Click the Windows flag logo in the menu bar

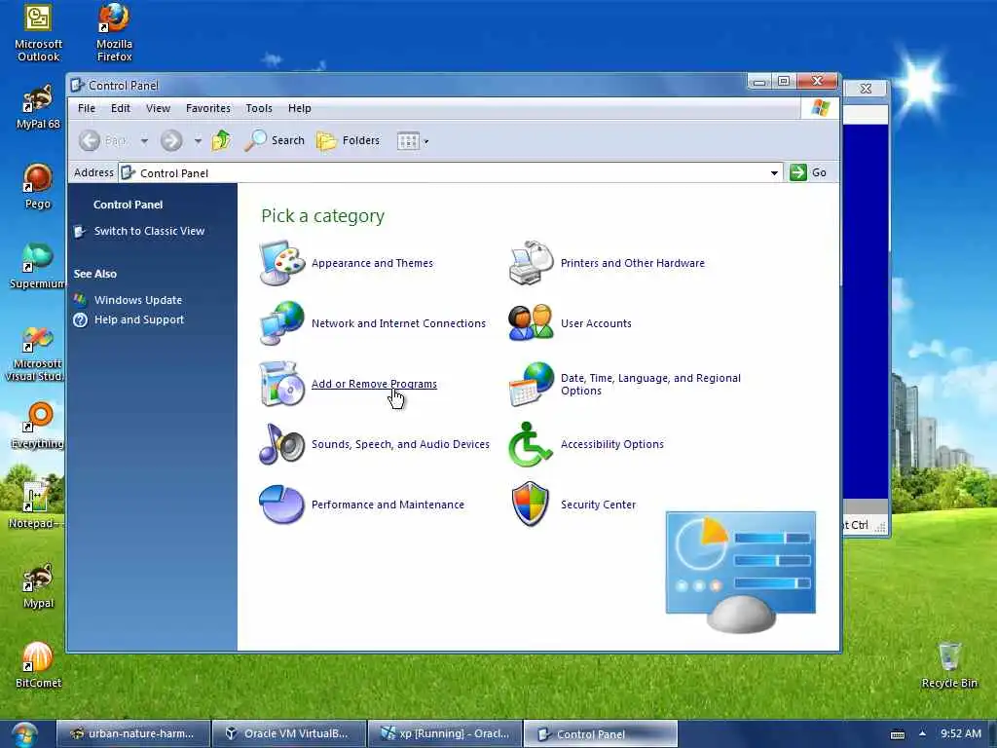[x=820, y=108]
